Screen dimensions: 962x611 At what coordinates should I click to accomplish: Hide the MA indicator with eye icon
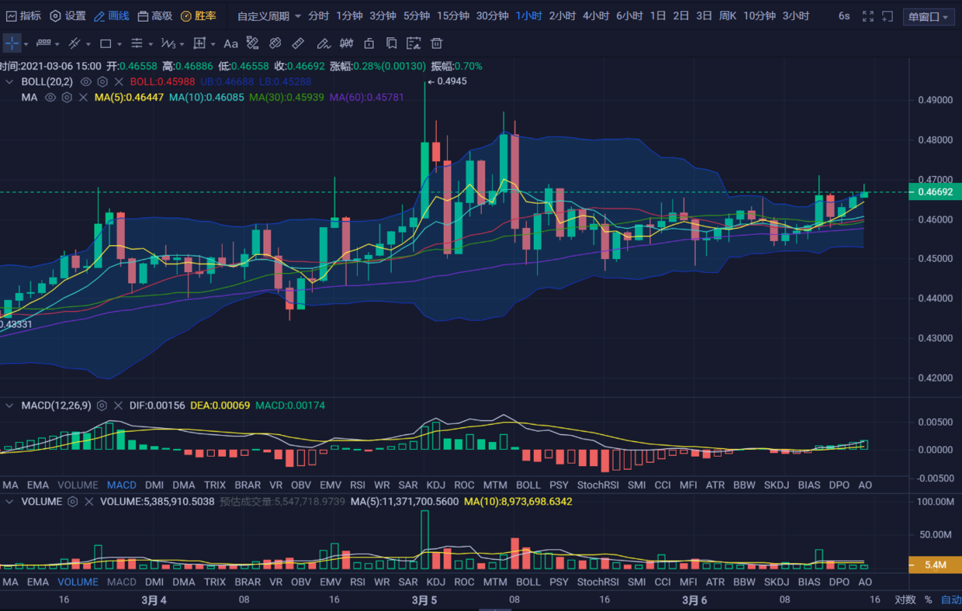point(50,98)
